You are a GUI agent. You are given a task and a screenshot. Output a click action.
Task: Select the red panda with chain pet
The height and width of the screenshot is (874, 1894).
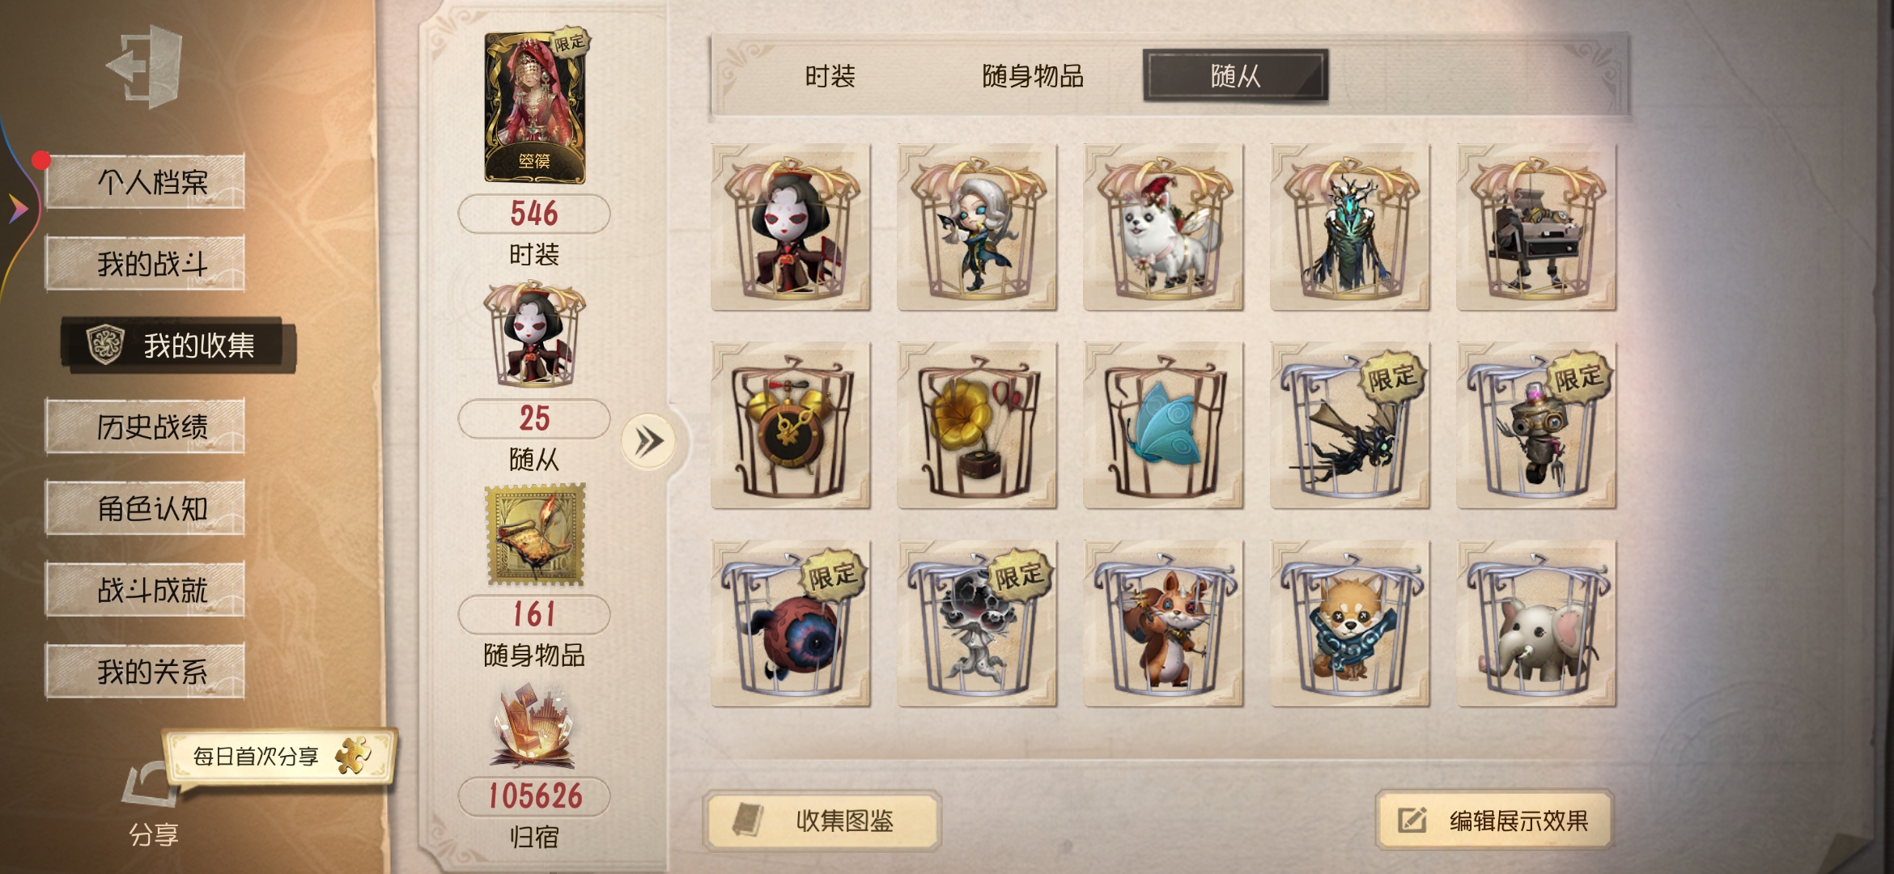coord(1350,624)
